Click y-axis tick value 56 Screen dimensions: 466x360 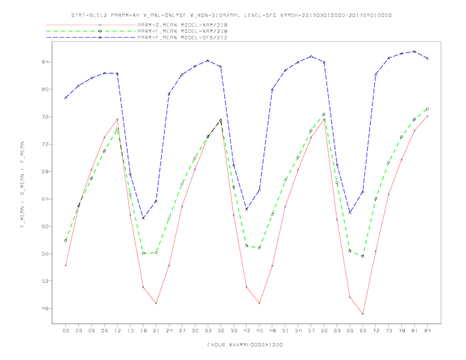(x=45, y=254)
